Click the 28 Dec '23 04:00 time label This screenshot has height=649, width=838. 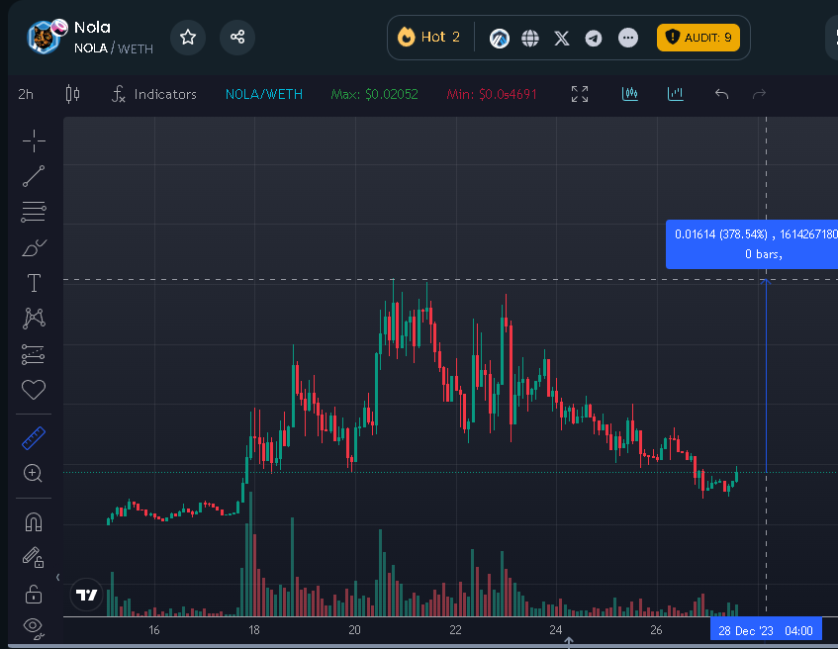pyautogui.click(x=766, y=631)
